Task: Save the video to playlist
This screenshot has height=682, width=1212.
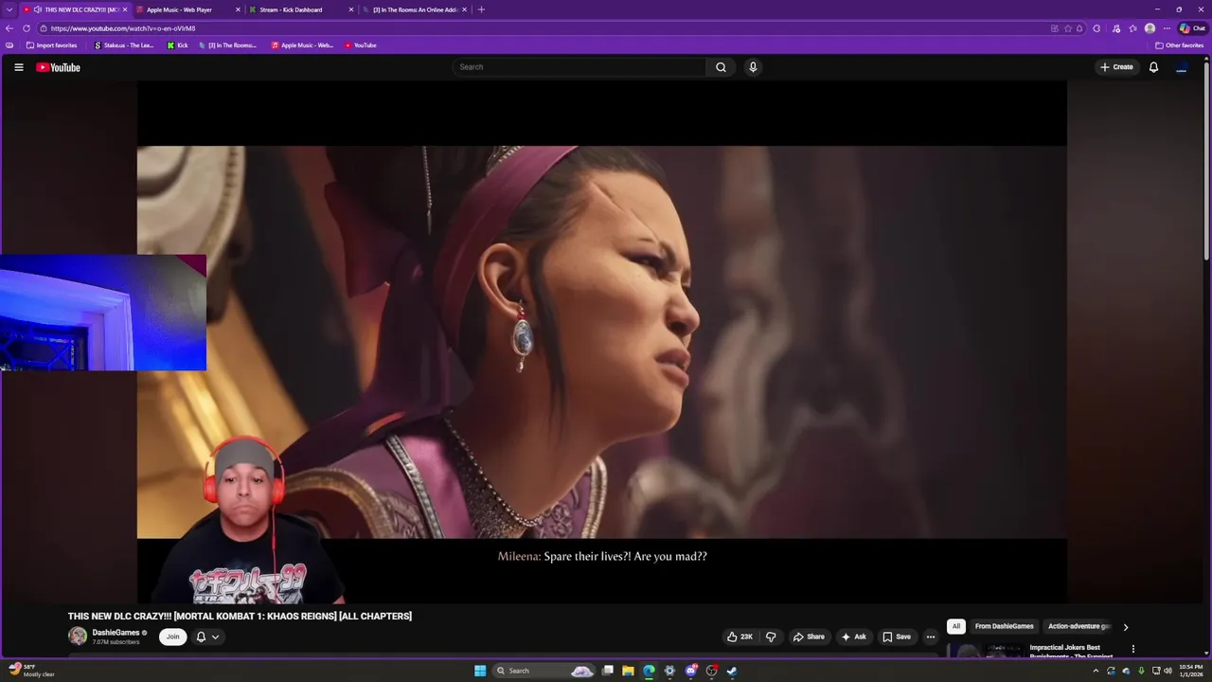Action: pos(897,637)
